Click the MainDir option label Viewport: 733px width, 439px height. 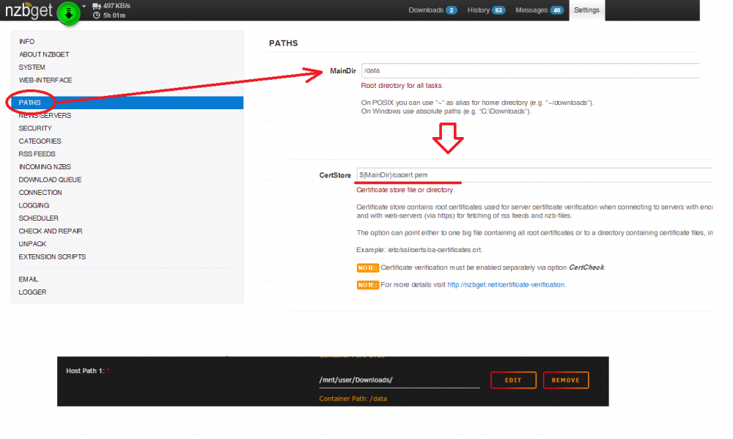[343, 71]
